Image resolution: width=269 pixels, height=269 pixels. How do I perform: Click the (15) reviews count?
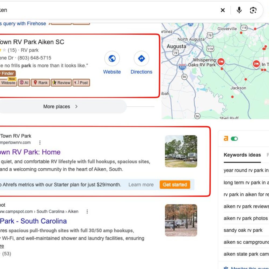[x=12, y=50]
